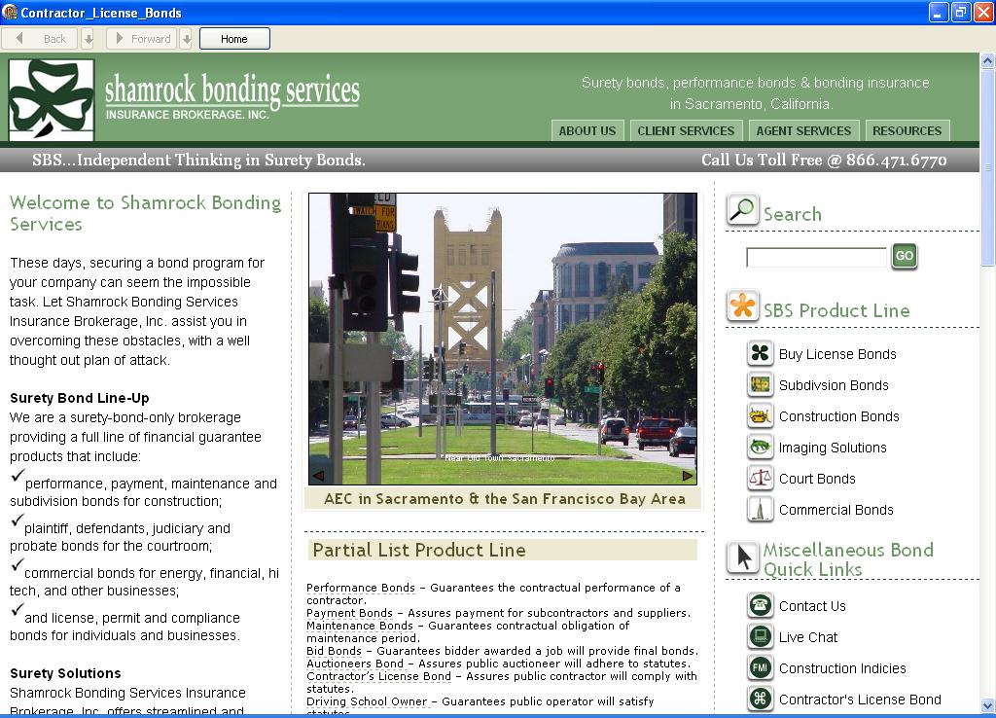Open the CLIENT SERVICES menu

(x=686, y=131)
